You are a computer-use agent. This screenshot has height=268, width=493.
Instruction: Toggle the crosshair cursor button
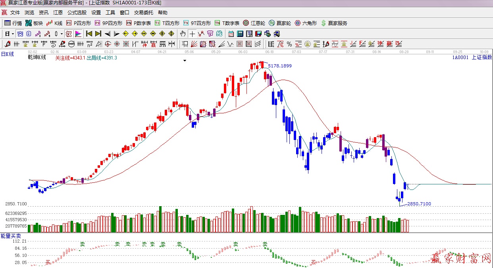click(x=192, y=34)
